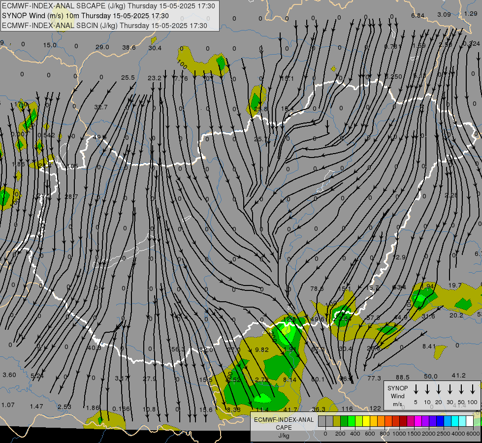482x443 pixels.
Task: Select the bright green CAPE legend swatch
Action: (x=352, y=421)
